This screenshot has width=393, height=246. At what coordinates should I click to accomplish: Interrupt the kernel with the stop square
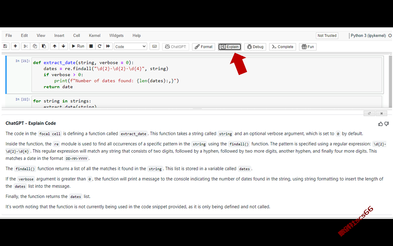91,46
